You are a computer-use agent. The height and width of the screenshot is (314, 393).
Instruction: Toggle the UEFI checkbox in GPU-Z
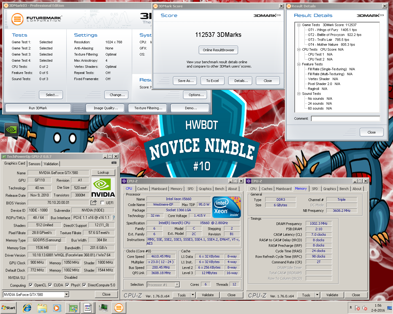point(102,203)
